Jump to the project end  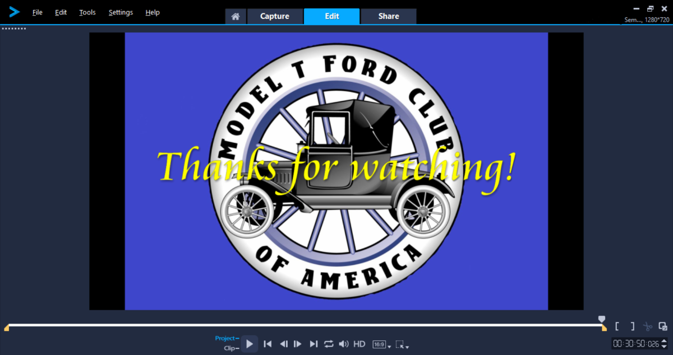314,344
